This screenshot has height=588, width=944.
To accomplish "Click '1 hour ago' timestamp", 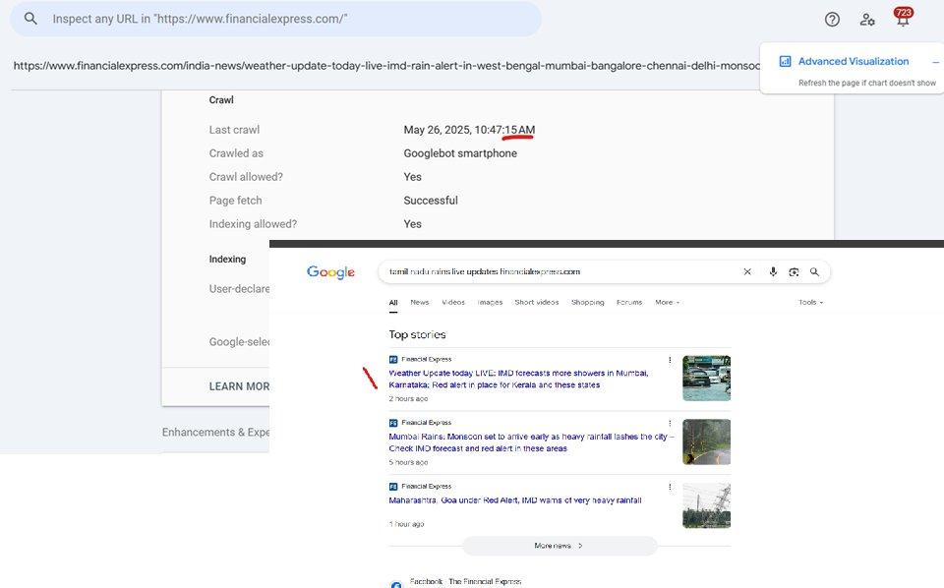I will (x=406, y=524).
